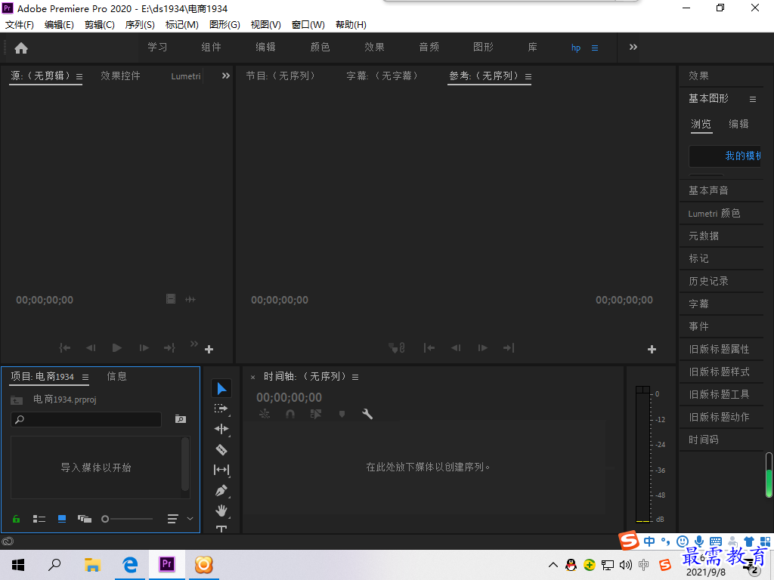Click drag audio only waveform icon

190,299
